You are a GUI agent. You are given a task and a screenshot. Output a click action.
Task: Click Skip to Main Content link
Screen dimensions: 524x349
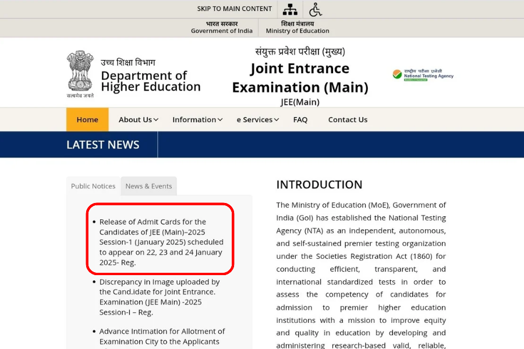235,9
